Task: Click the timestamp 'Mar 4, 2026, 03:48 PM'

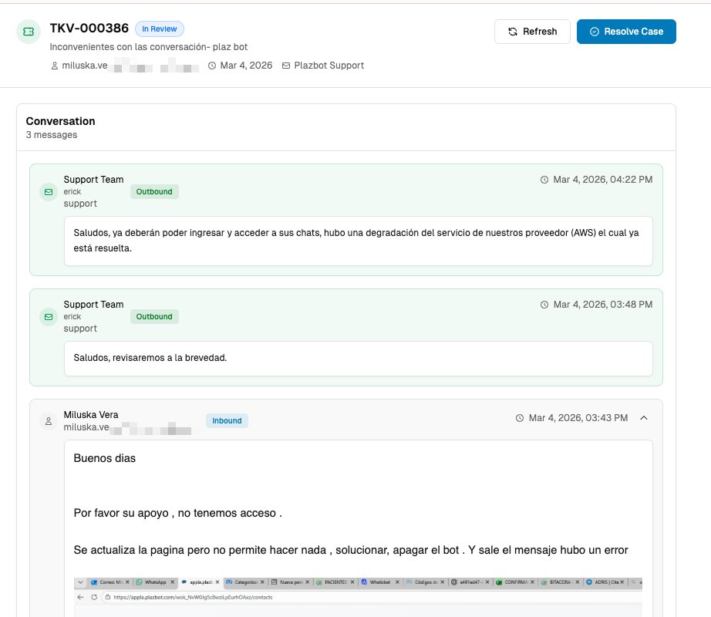Action: click(x=602, y=305)
